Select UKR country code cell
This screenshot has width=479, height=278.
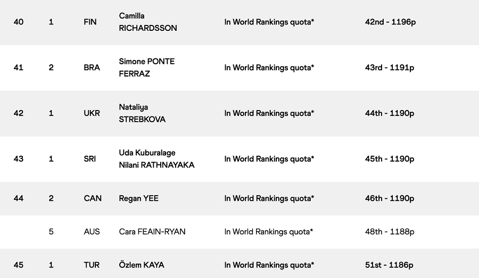pyautogui.click(x=92, y=113)
